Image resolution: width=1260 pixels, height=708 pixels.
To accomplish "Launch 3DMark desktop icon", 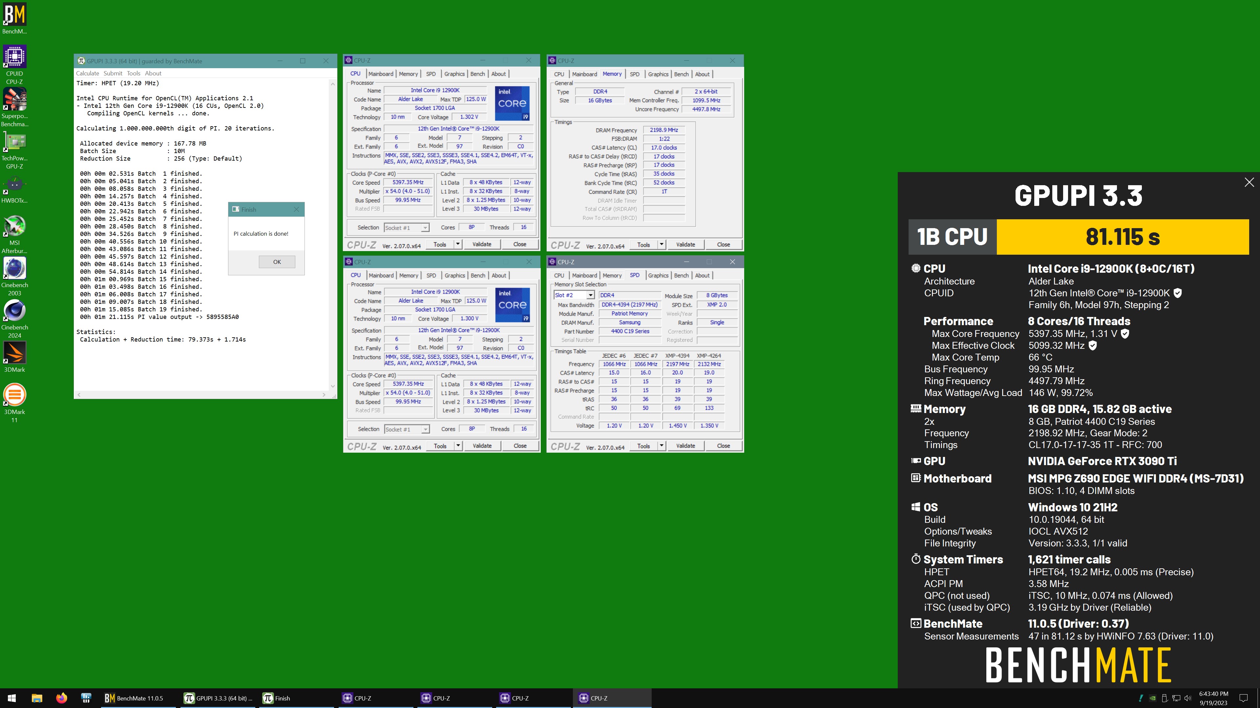I will pos(15,357).
